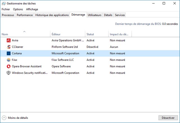The image size is (180, 123).
Task: Click CCleaner's Aucun impact value
Action: (x=114, y=47)
